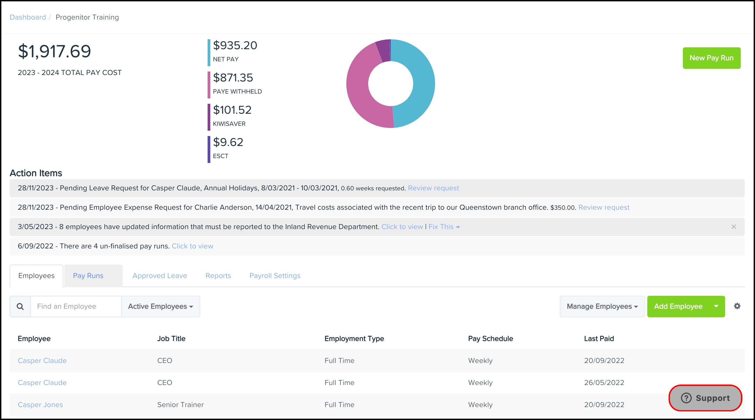Click the Add Employee button
Image resolution: width=755 pixels, height=420 pixels.
tap(678, 307)
